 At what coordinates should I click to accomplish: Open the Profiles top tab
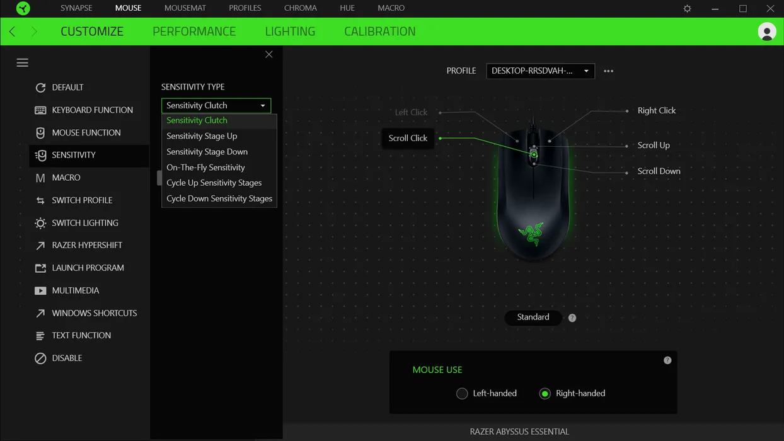click(245, 8)
